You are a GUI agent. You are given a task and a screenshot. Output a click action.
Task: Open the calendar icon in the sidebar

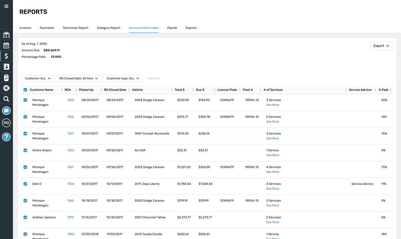tap(6, 45)
